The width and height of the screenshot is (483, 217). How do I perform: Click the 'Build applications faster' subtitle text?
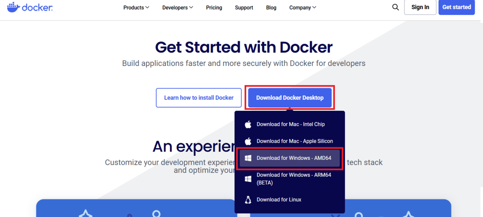click(x=244, y=63)
